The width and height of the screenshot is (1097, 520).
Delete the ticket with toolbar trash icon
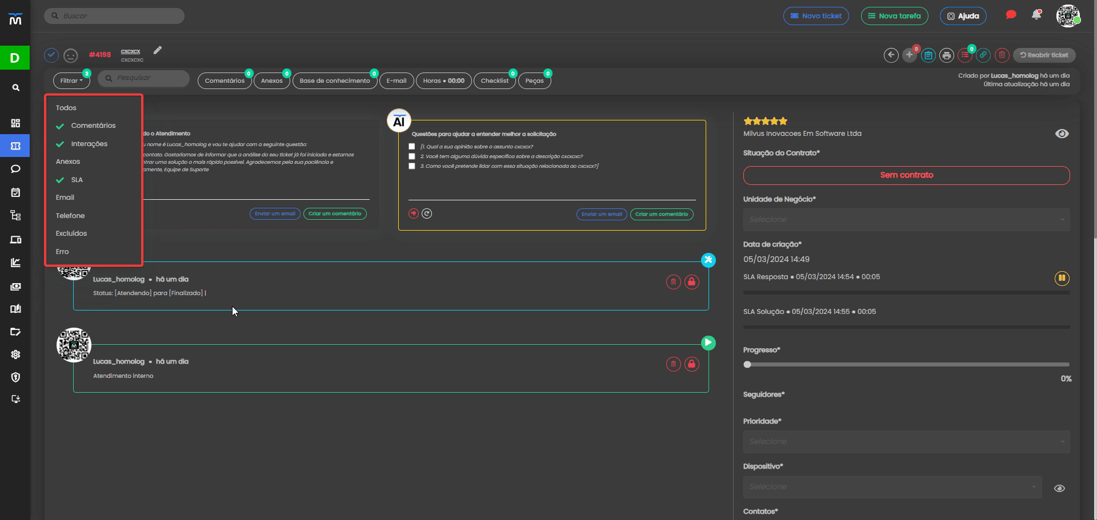(1002, 55)
